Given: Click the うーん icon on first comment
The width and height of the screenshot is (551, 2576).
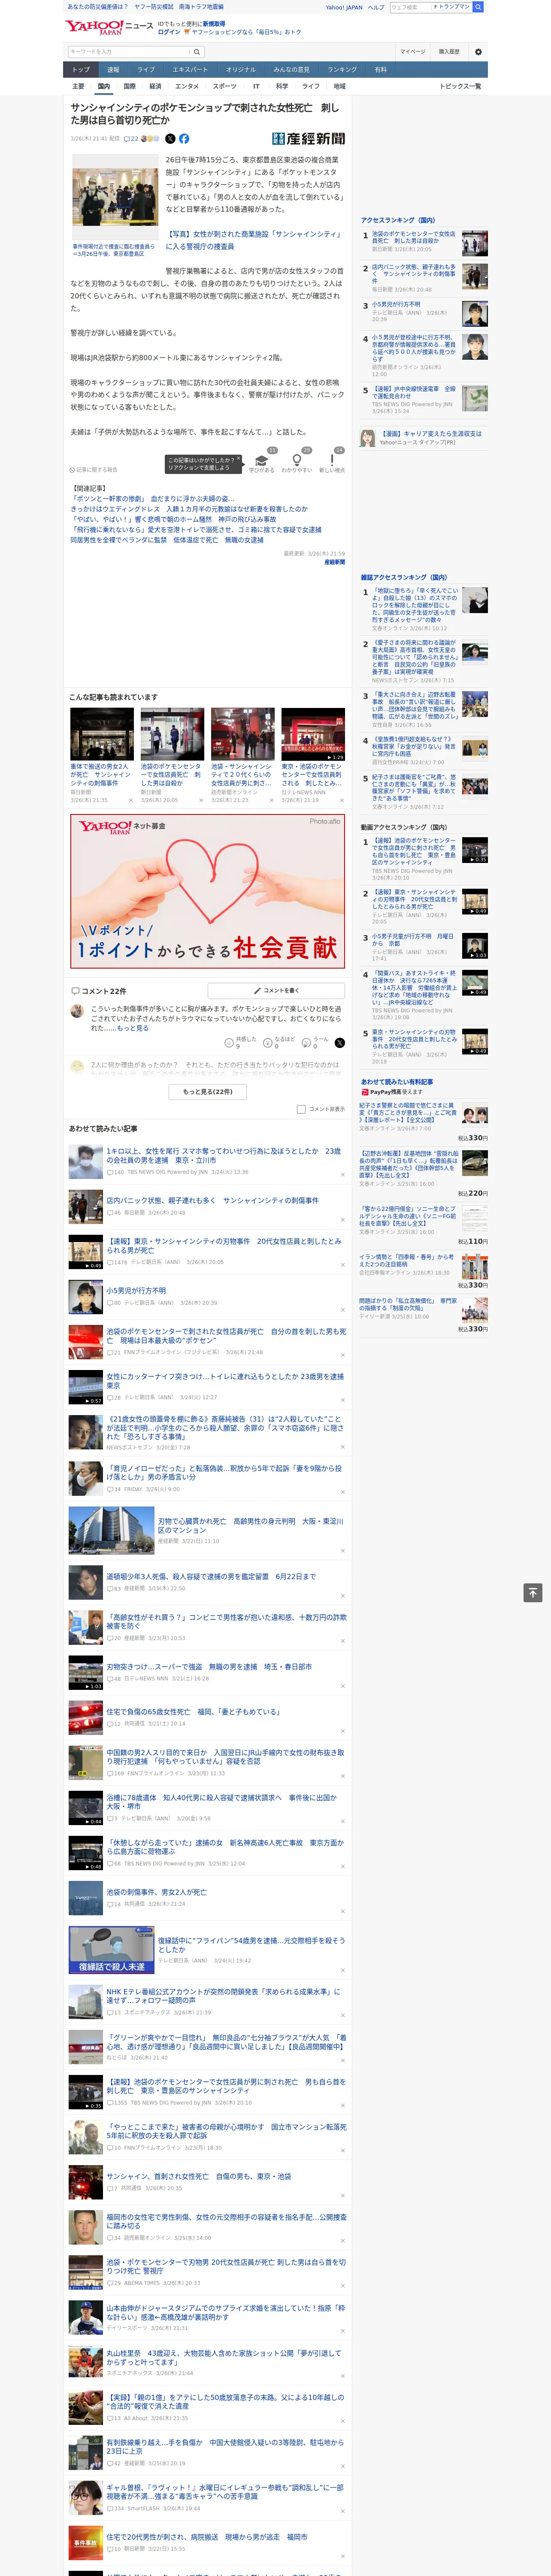Looking at the screenshot, I should tap(306, 1043).
